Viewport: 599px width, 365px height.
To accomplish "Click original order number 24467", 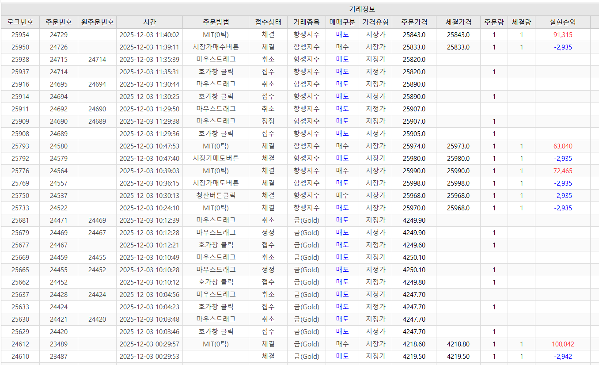I will coord(97,232).
